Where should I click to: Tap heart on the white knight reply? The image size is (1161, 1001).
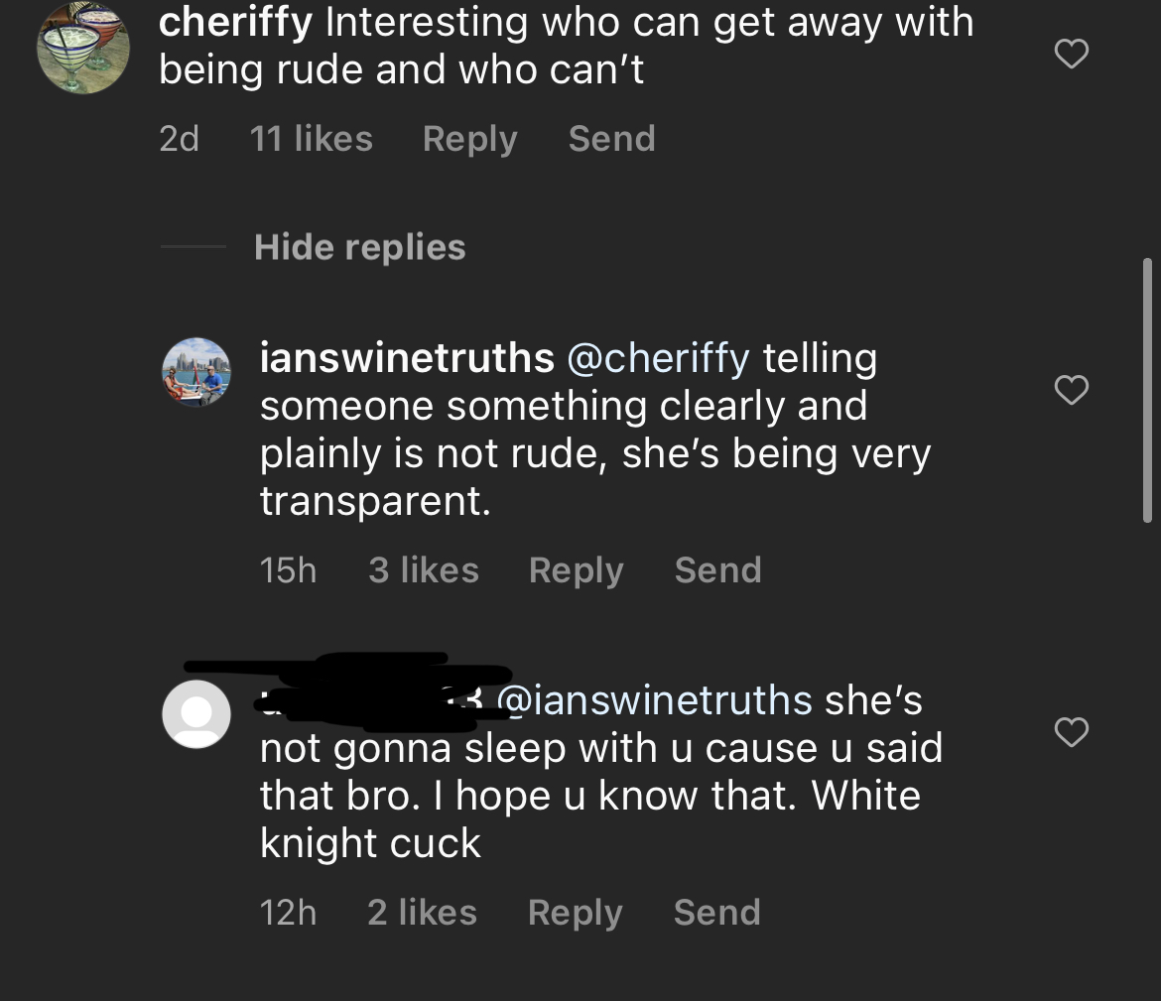click(1071, 731)
